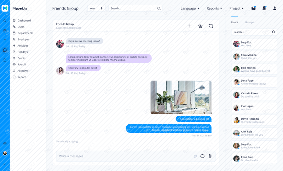Open Eula Horton conversation

pos(254,69)
